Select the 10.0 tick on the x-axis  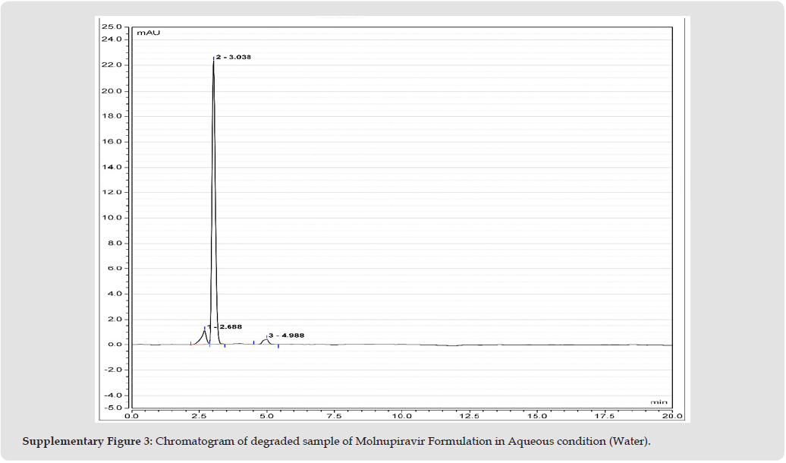[x=401, y=416]
